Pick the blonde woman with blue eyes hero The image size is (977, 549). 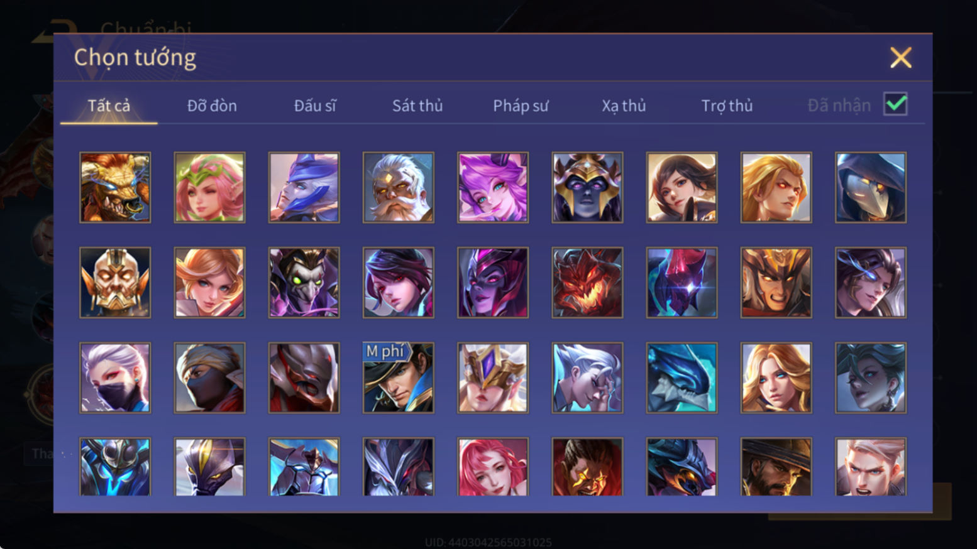coord(776,378)
